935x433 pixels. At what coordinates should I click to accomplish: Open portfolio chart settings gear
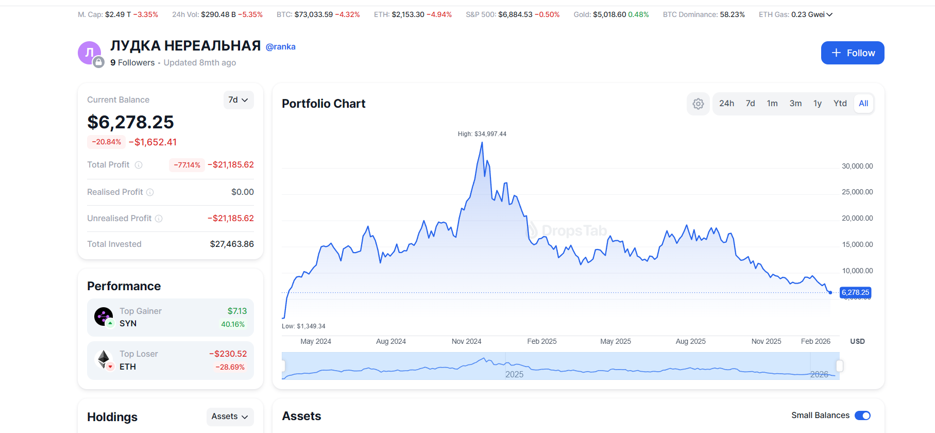698,104
